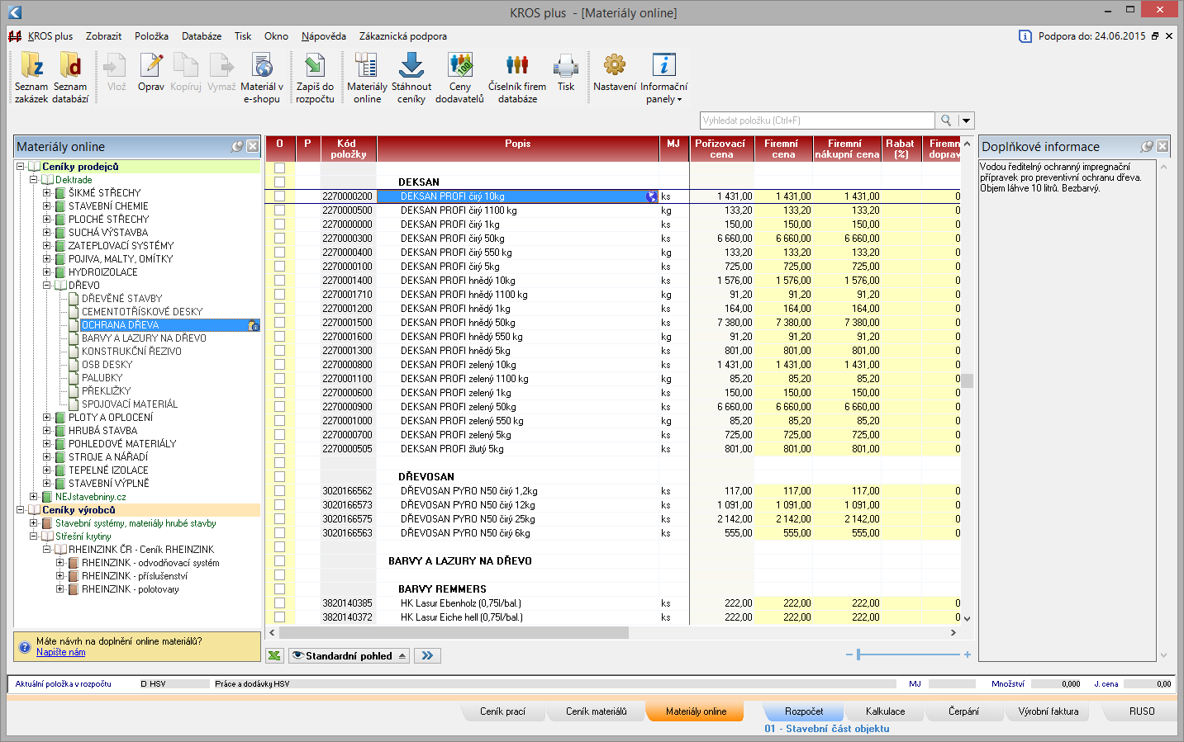Click the double-arrow forward button
The width and height of the screenshot is (1184, 742).
tap(427, 655)
